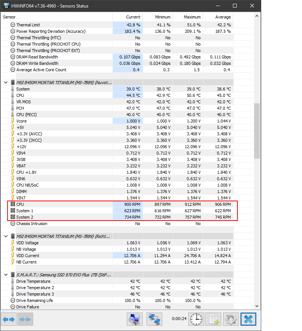Open sensor settings gear icon

pos(231,319)
